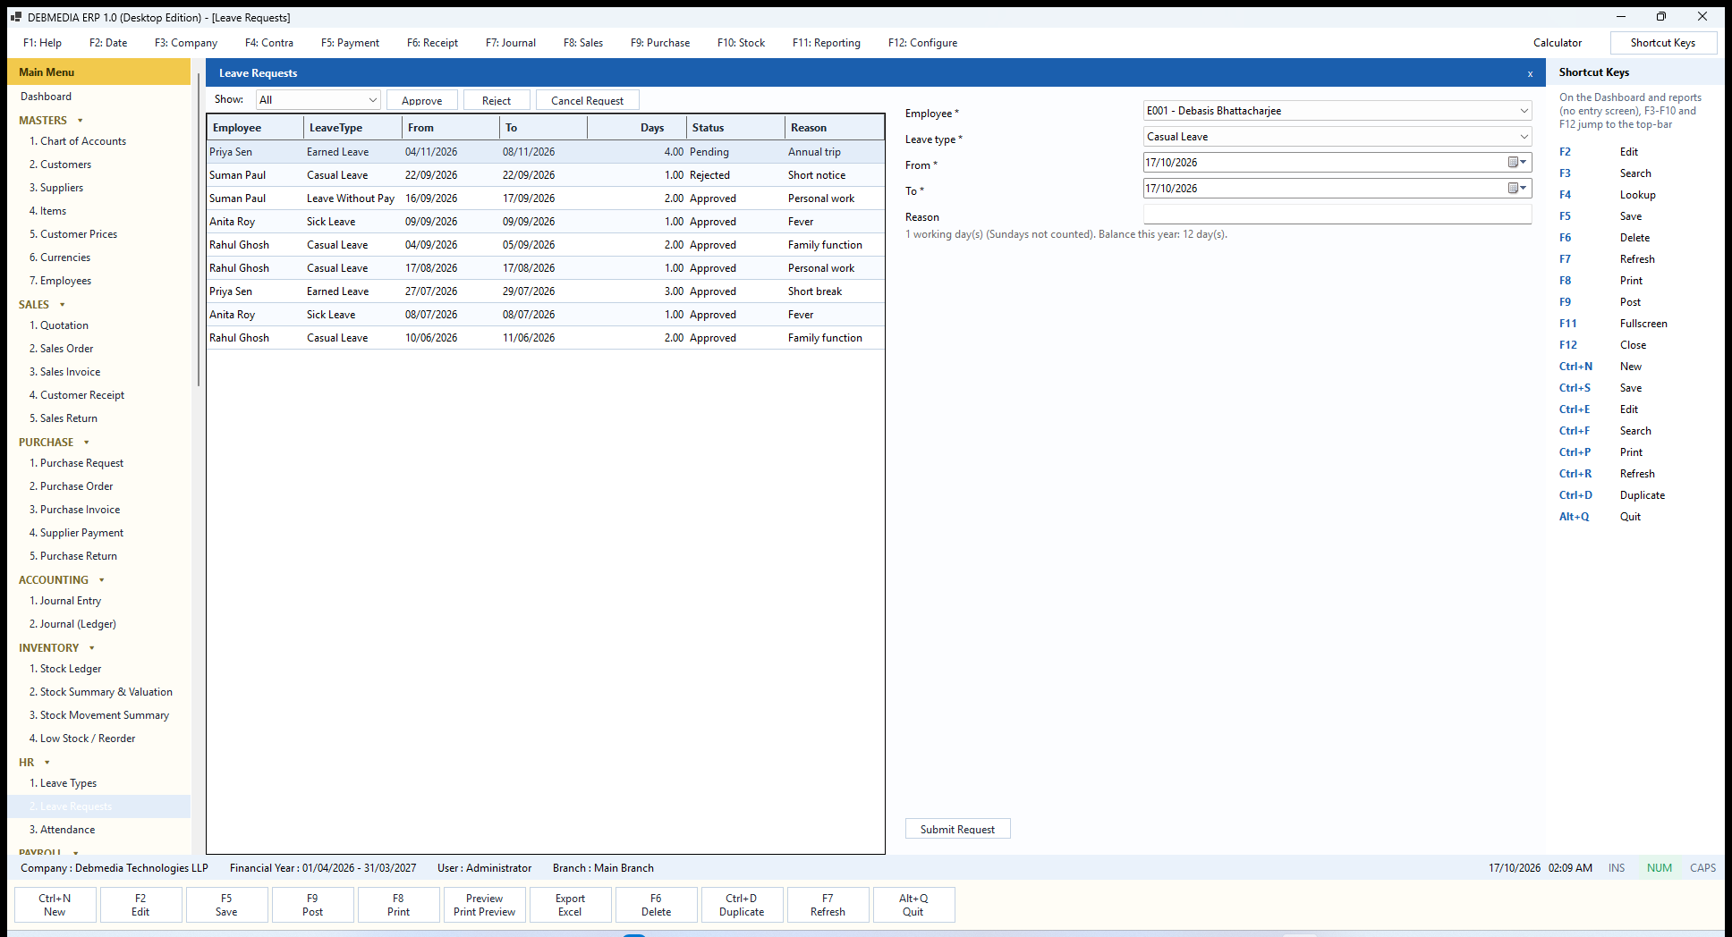Open Attendance in the HR menu
The image size is (1732, 937).
63,830
